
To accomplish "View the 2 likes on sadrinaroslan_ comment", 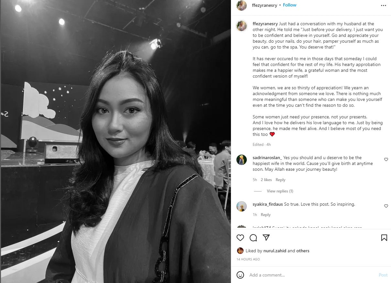I will pyautogui.click(x=266, y=180).
